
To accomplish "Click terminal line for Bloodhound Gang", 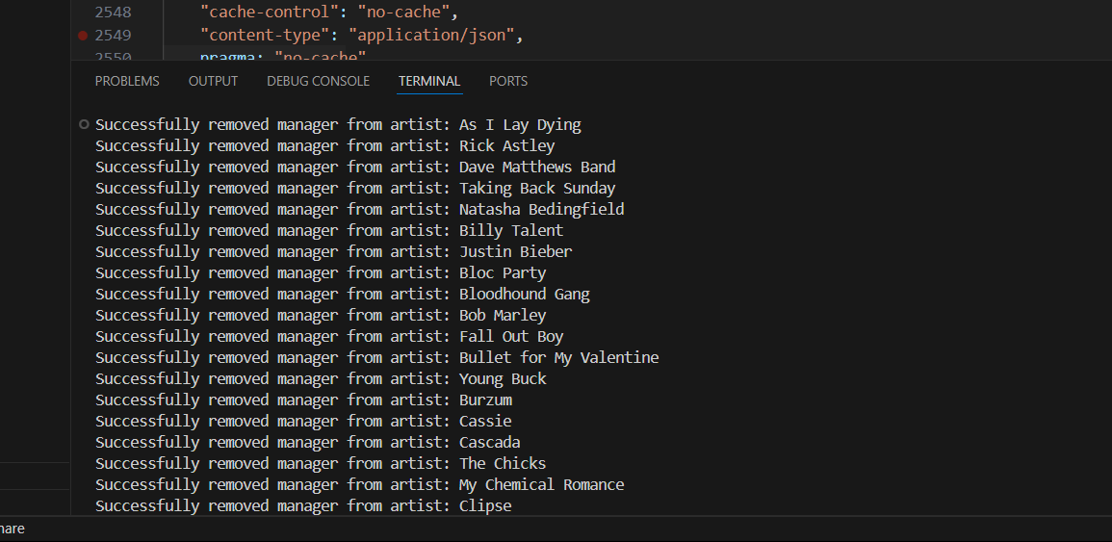I will click(343, 295).
